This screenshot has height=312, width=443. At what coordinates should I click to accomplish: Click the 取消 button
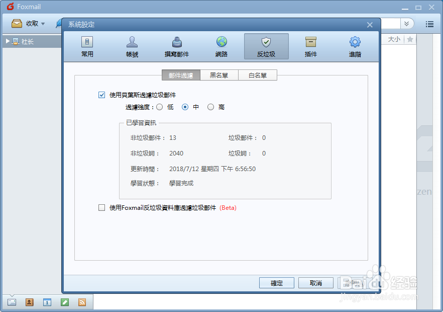click(316, 283)
